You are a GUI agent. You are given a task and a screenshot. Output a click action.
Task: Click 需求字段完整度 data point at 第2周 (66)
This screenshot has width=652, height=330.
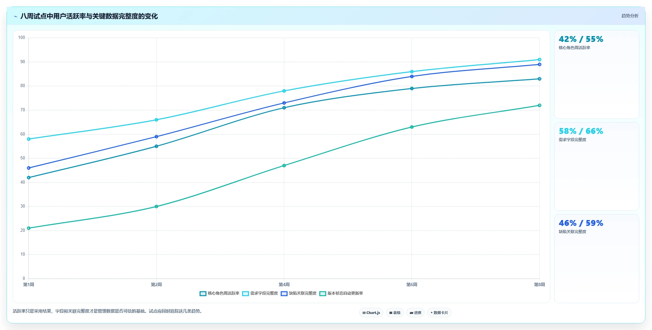(x=156, y=120)
